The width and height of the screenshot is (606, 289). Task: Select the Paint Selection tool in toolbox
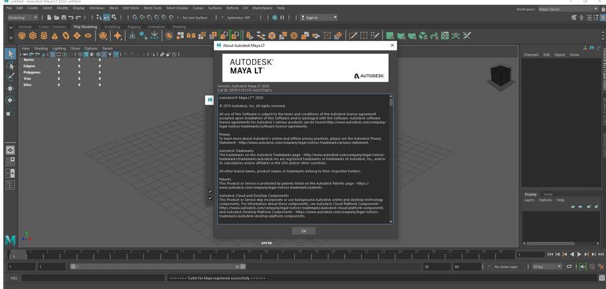tap(11, 77)
